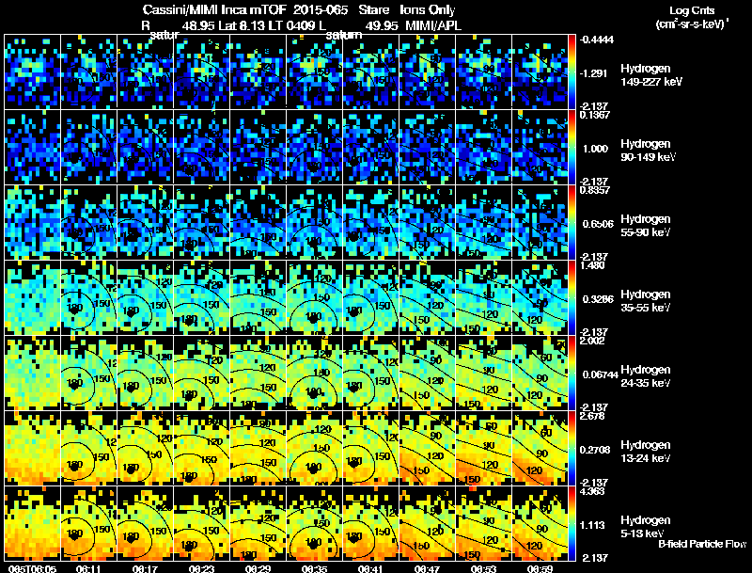Click the Hydrogen 5-13 keV color bar
Viewport: 752px width, 573px height.
click(x=572, y=523)
